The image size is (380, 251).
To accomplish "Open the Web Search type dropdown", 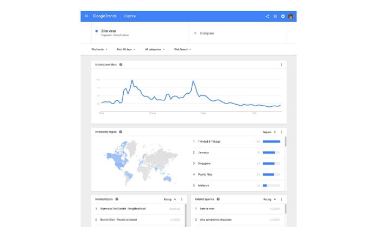I will (x=182, y=49).
